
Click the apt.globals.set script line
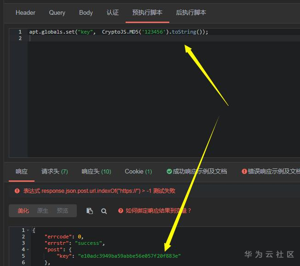(118, 32)
